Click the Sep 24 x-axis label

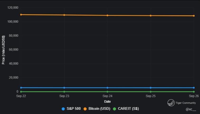pos(107,96)
